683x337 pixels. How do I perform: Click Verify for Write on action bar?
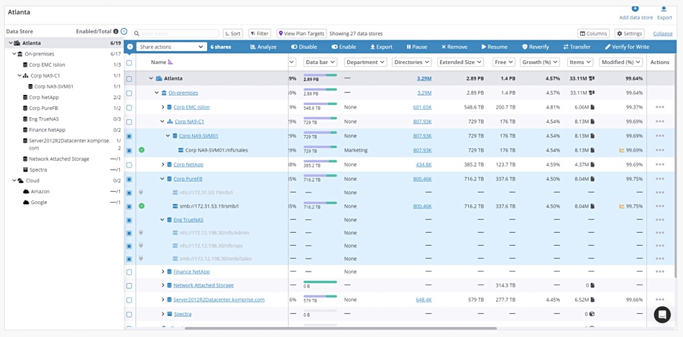(x=627, y=47)
